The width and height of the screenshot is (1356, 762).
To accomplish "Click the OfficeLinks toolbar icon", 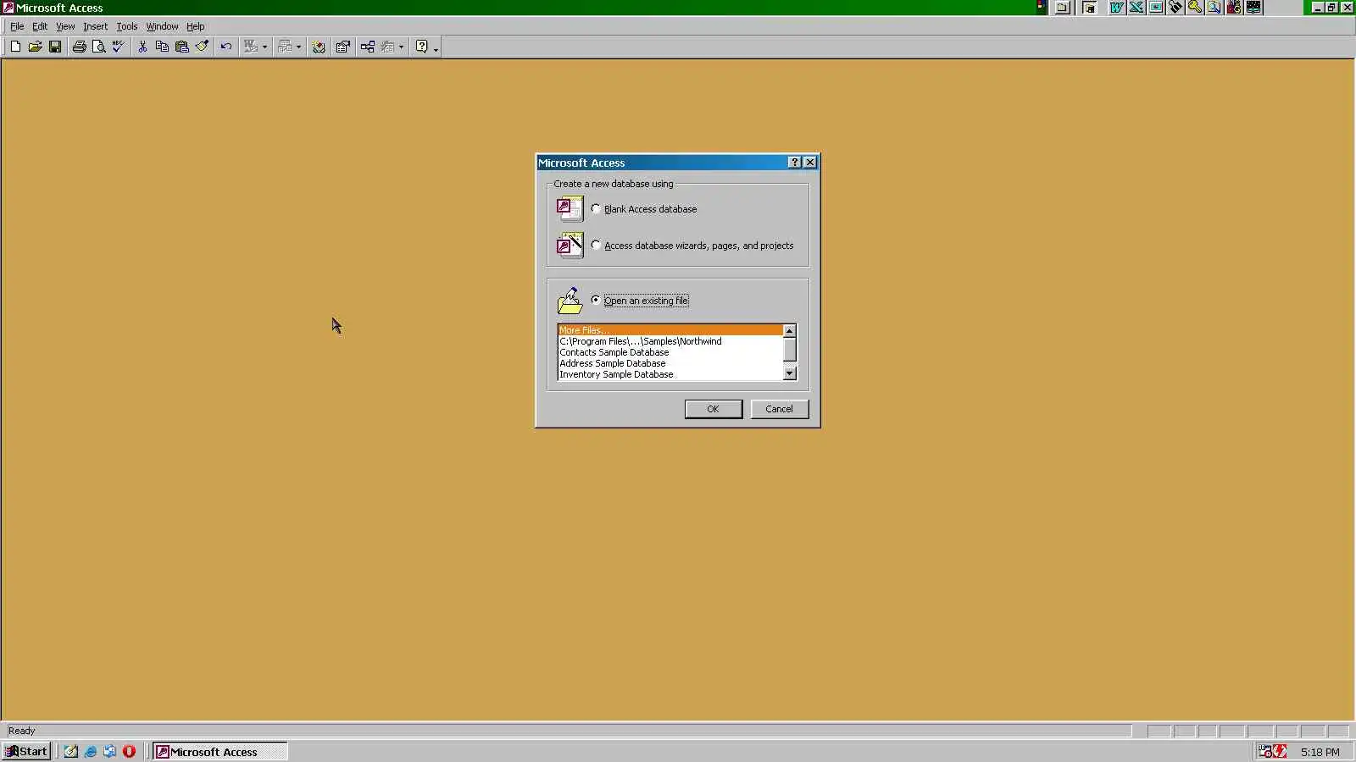I will click(250, 47).
